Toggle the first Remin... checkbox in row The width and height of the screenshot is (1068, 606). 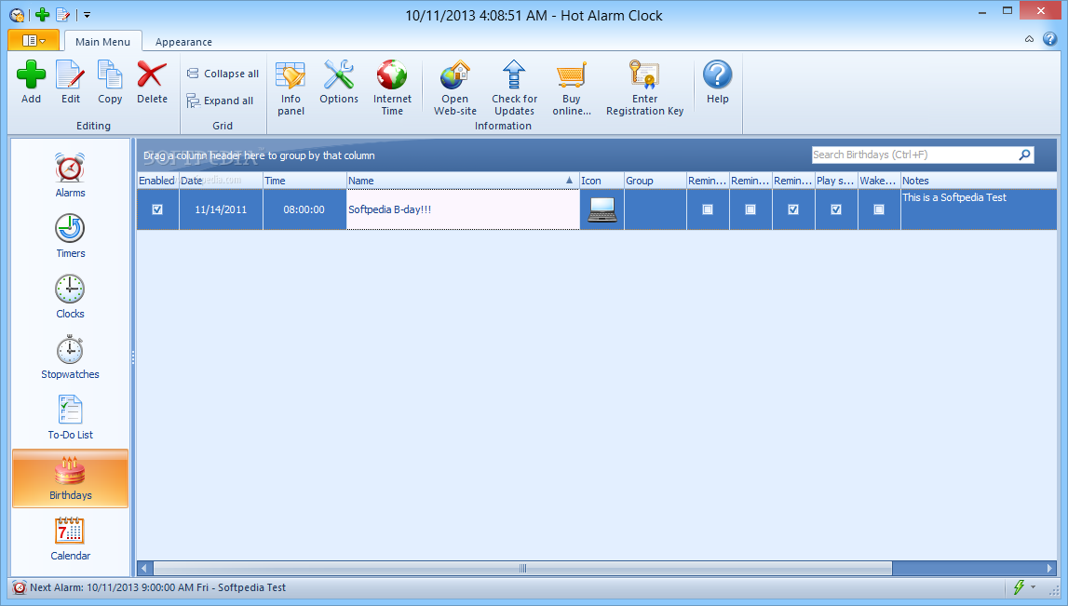pyautogui.click(x=708, y=209)
